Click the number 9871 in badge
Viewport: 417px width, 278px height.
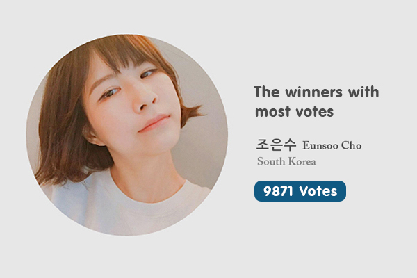coord(278,191)
